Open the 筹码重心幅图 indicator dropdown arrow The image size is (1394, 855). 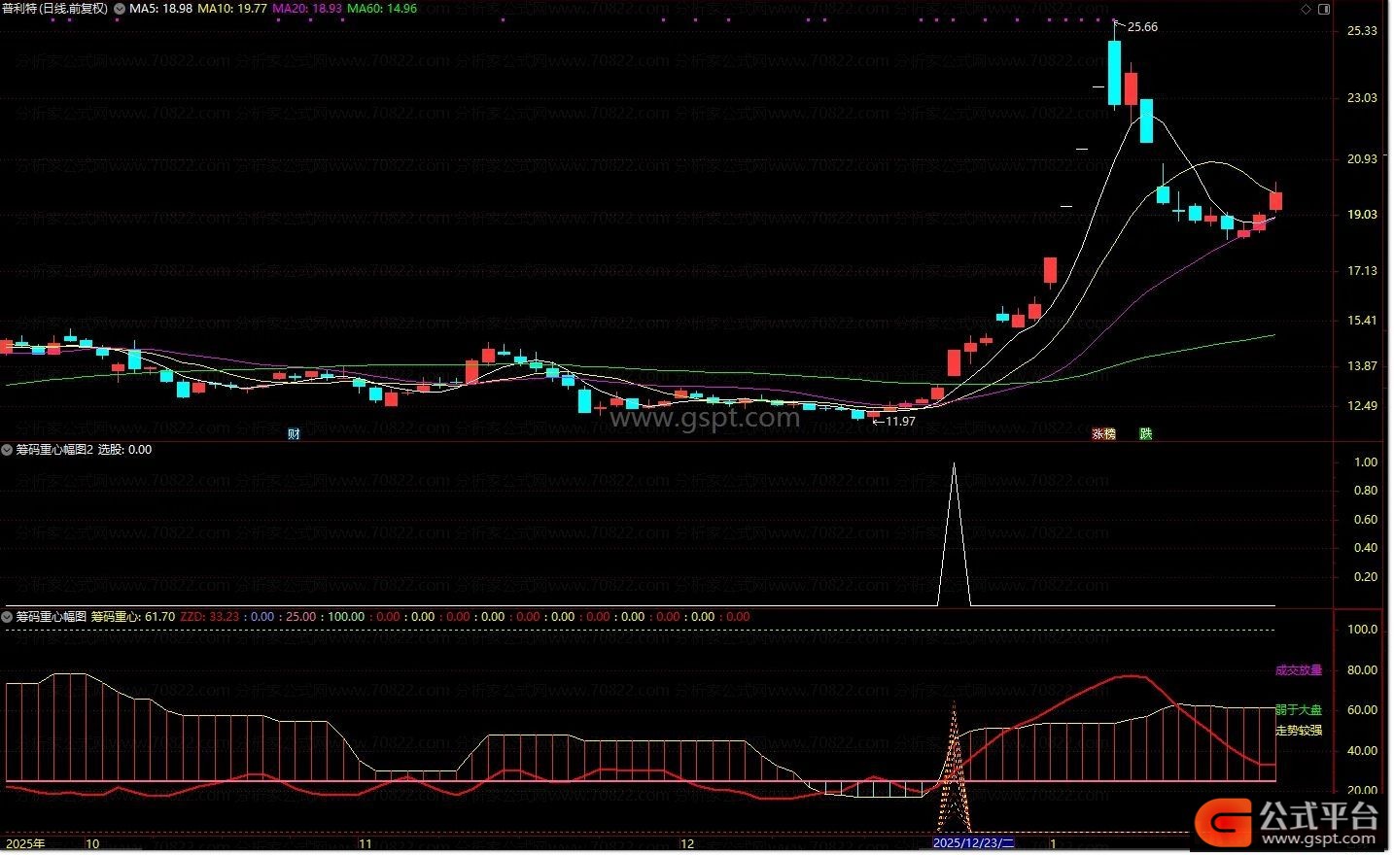coord(8,617)
